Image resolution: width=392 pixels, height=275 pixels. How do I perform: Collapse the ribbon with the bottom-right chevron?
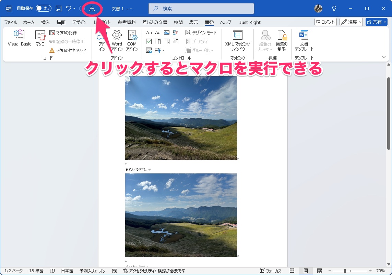click(384, 57)
